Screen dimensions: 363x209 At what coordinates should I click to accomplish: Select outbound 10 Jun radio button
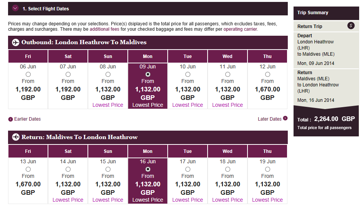(x=188, y=75)
